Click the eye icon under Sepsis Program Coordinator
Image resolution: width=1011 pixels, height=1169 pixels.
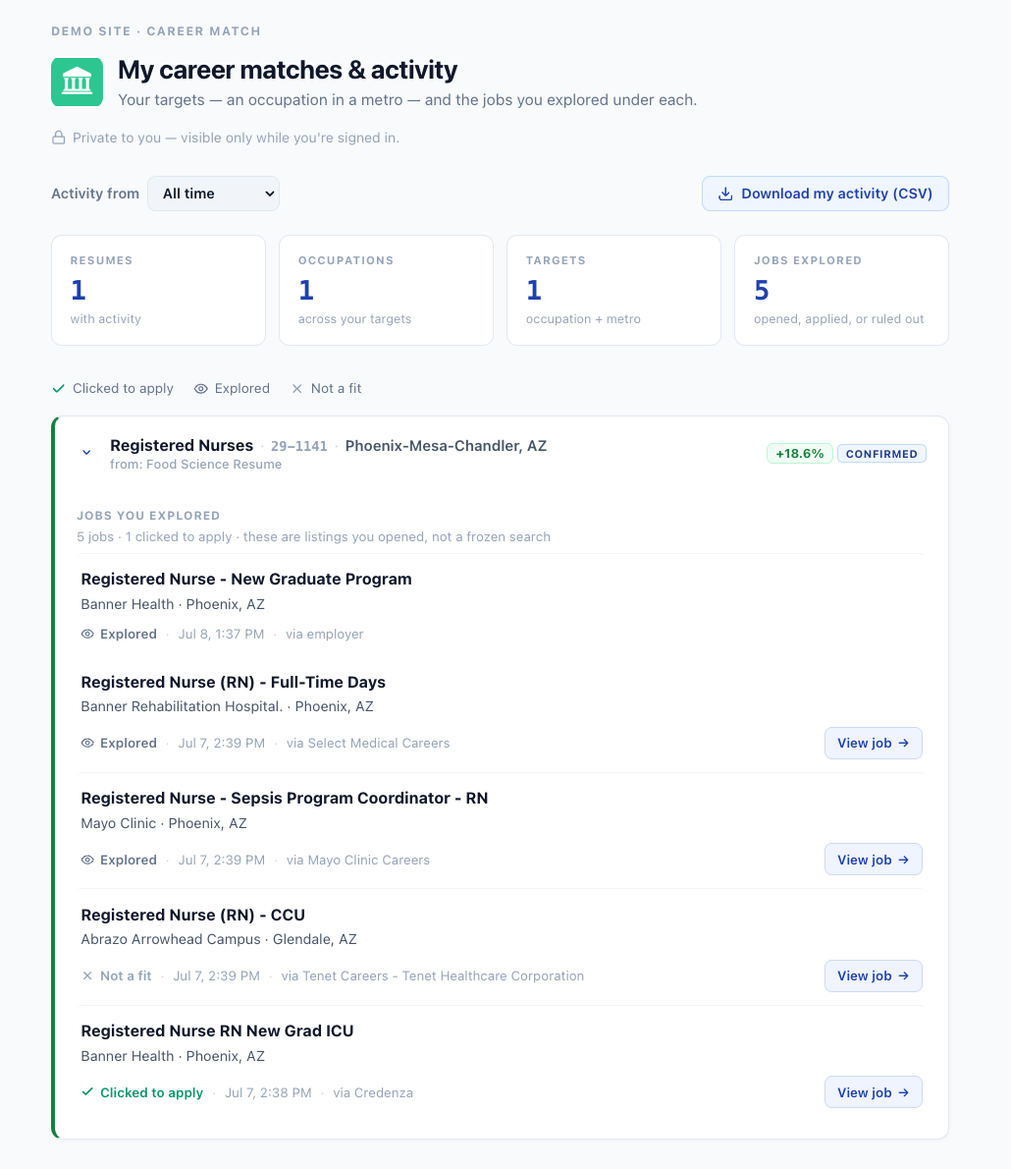[87, 860]
